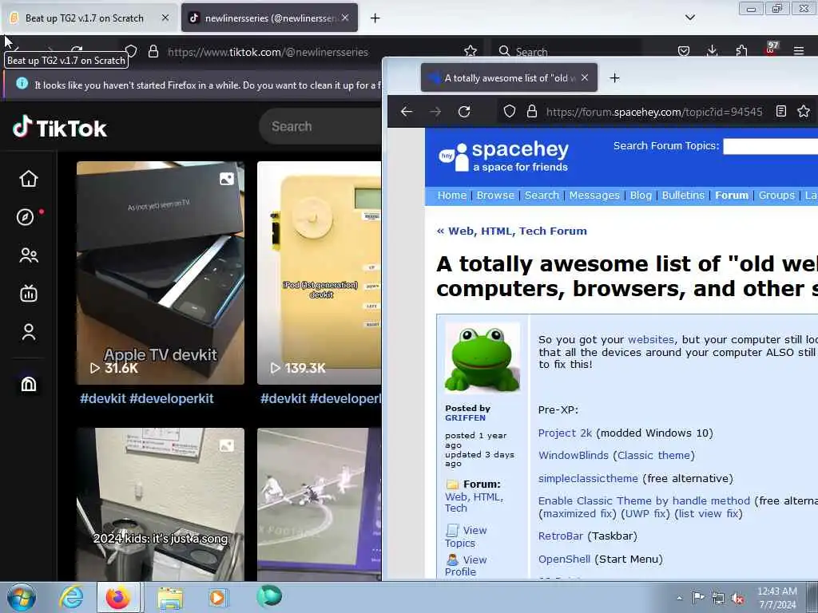Click TikTok search field
Screen dimensions: 818x613
[x=321, y=127]
